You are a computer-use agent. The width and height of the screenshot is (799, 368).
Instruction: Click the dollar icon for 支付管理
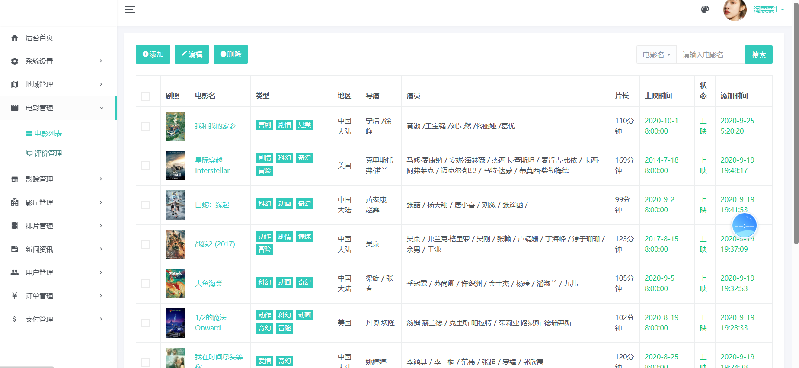pos(15,319)
